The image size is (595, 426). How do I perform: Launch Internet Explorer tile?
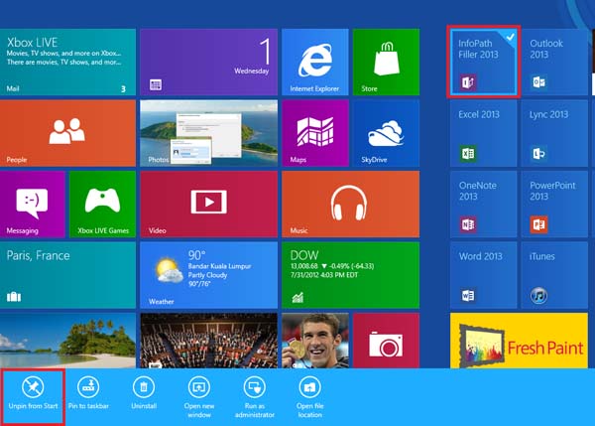pyautogui.click(x=315, y=63)
